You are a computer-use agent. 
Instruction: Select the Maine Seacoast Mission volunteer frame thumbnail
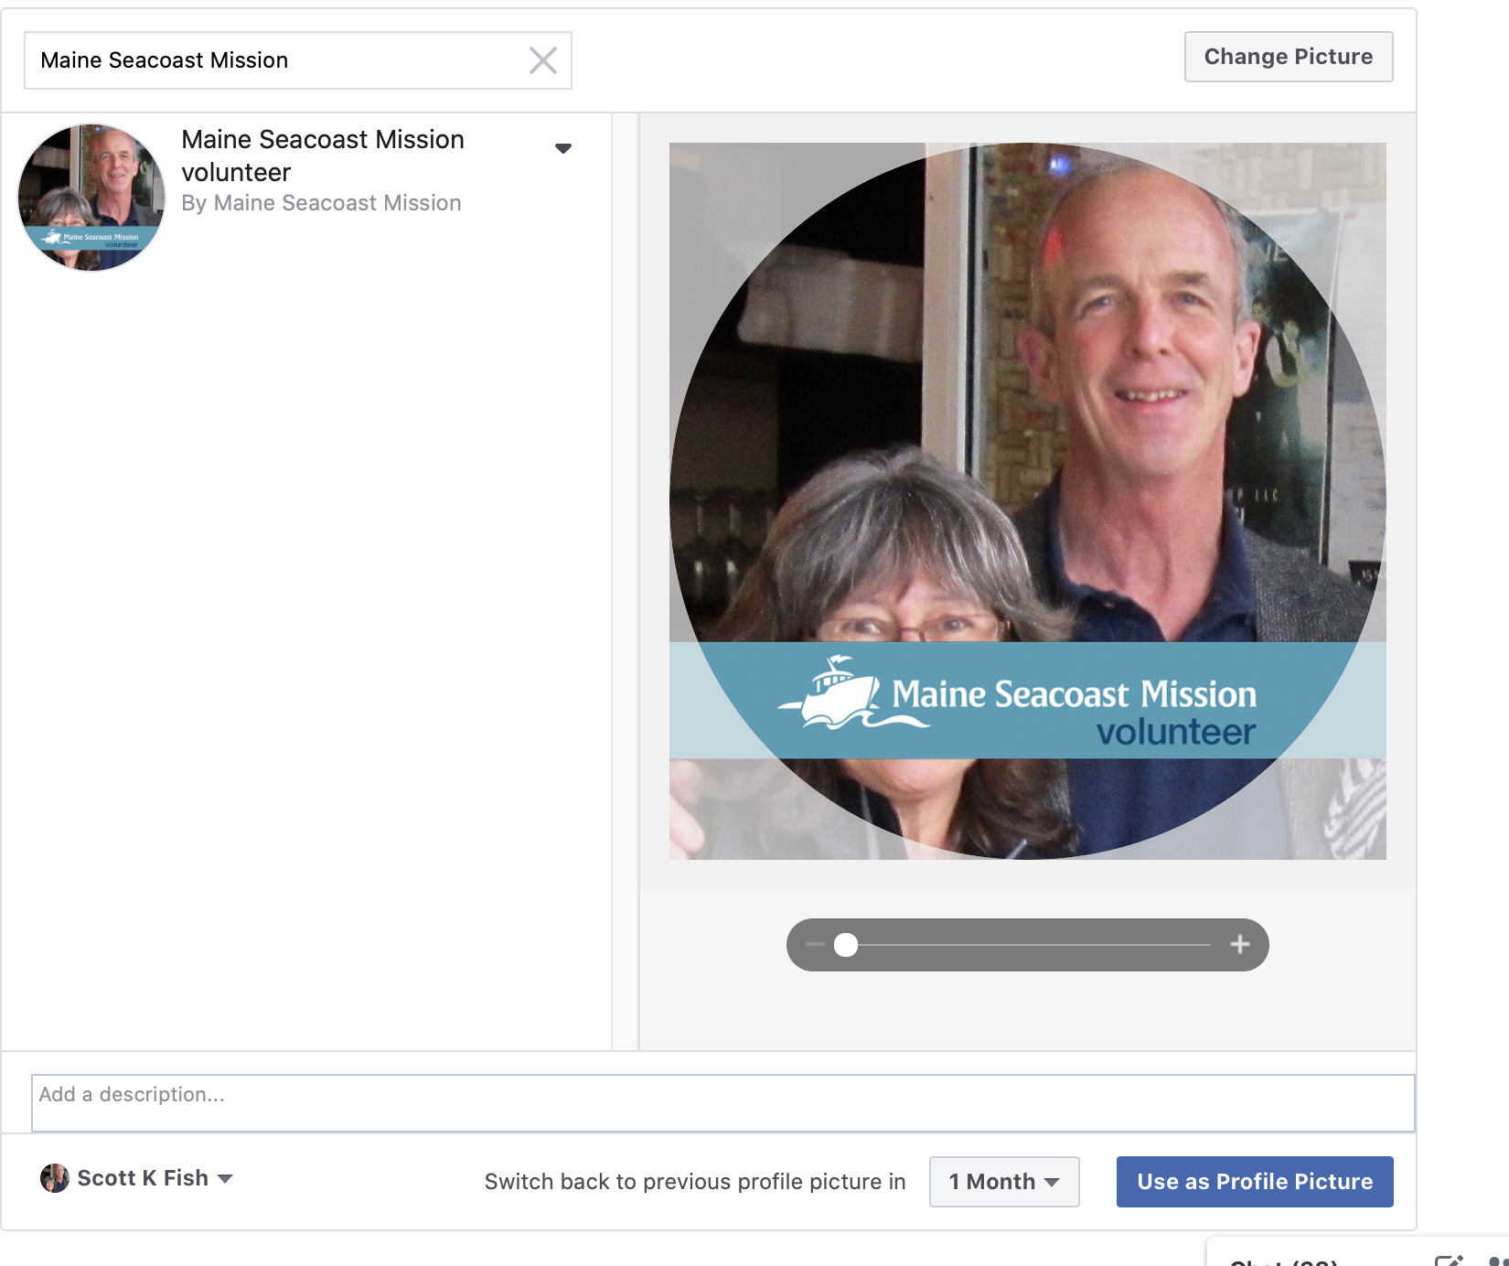click(91, 198)
